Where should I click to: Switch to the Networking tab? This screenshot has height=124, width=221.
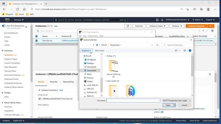point(68,82)
